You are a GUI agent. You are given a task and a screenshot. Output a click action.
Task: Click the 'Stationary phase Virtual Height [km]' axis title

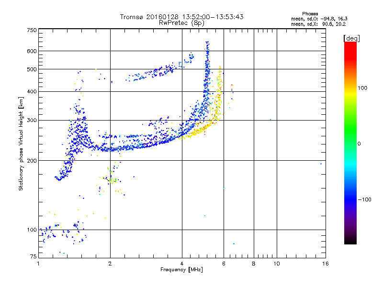(x=21, y=144)
